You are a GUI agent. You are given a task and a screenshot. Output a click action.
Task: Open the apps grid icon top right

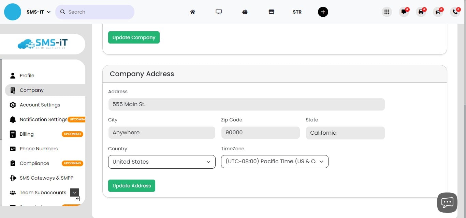(x=387, y=12)
